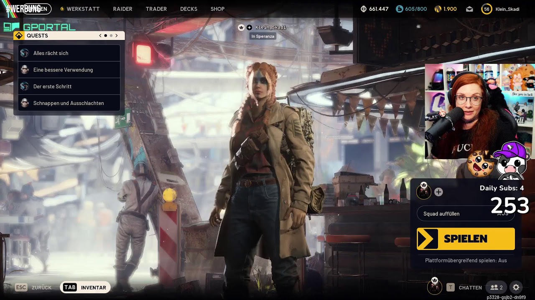Toggle the 'Squad auffüllen' option

coord(466,214)
